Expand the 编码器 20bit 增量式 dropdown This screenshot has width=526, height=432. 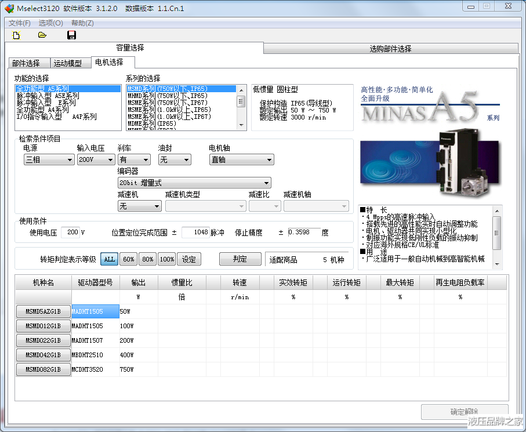194,183
